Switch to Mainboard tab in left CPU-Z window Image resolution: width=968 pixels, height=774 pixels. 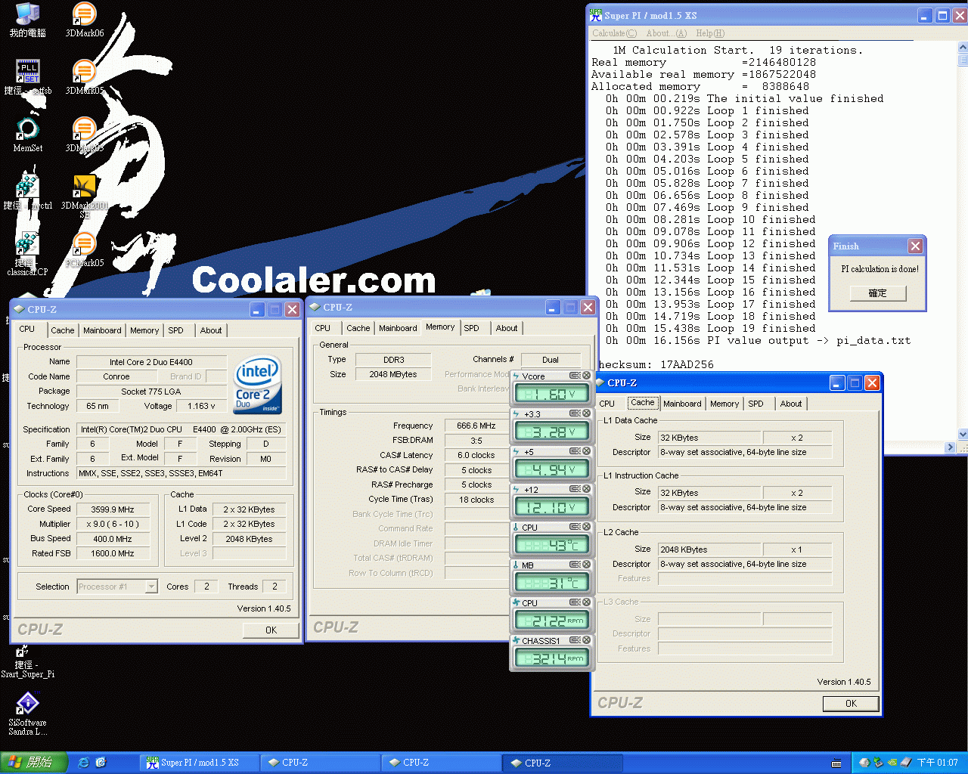102,330
